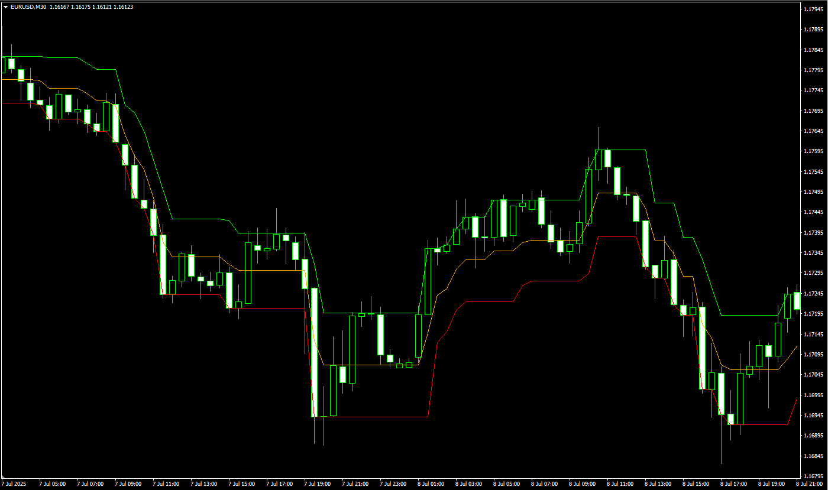
Task: Select the 7 Jul 07:00 time label
Action: point(90,484)
